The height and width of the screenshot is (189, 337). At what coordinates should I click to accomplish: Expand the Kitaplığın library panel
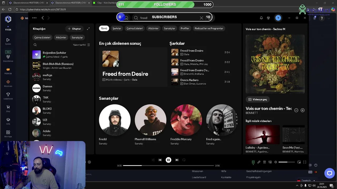pos(88,29)
